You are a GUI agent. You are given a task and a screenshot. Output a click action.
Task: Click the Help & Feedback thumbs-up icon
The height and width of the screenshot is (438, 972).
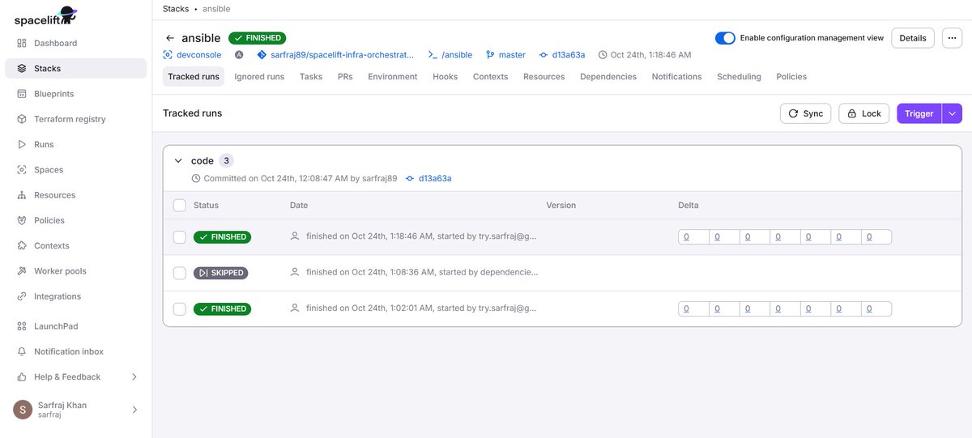tap(22, 376)
